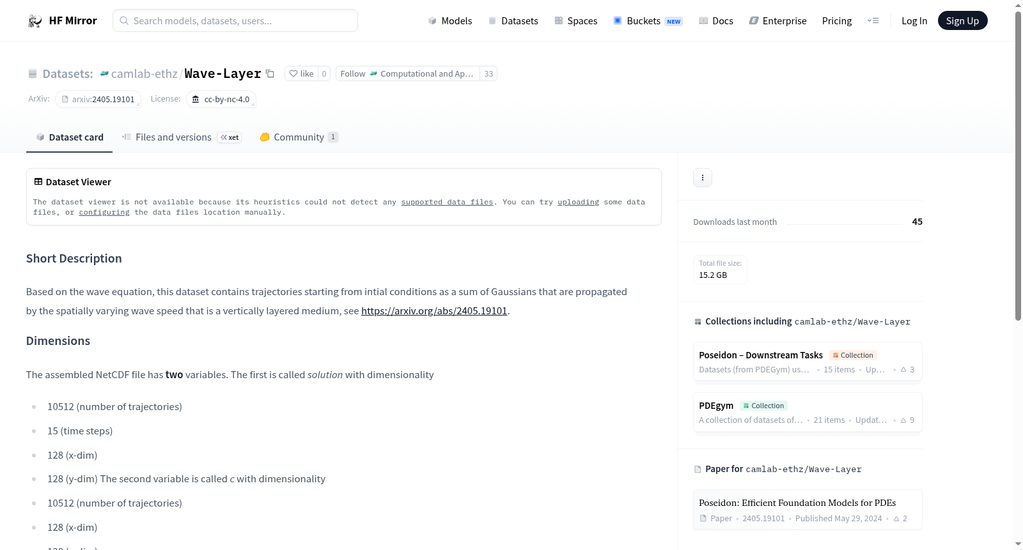Viewport: 1023px width, 550px height.
Task: Click the Datasets: breadcrumb label
Action: (68, 74)
